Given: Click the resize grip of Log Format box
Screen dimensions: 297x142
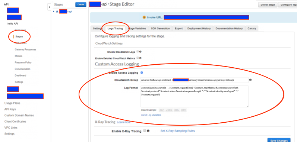Looking at the screenshot, I should click(247, 106).
